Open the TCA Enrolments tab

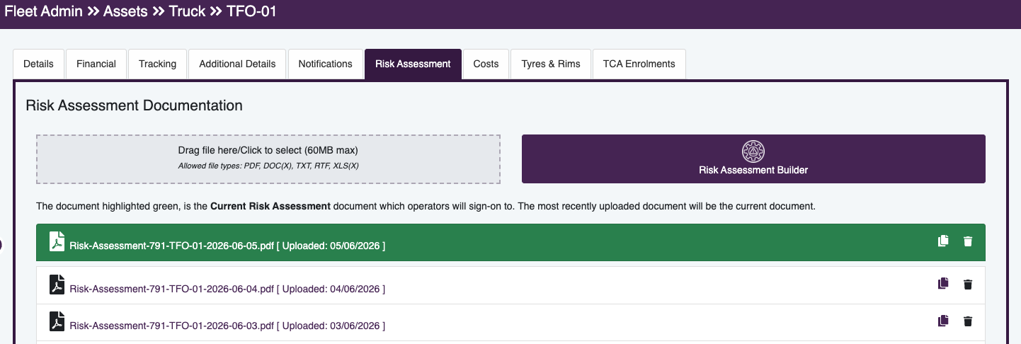click(x=639, y=64)
